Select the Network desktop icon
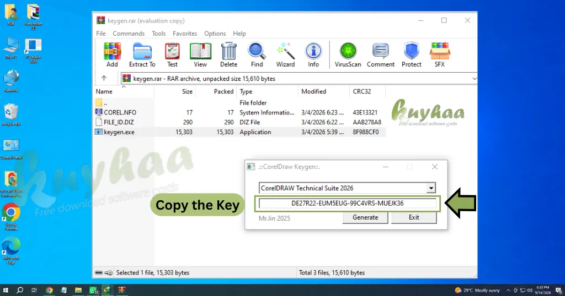Screen dimensions: 565x296 coord(11,81)
